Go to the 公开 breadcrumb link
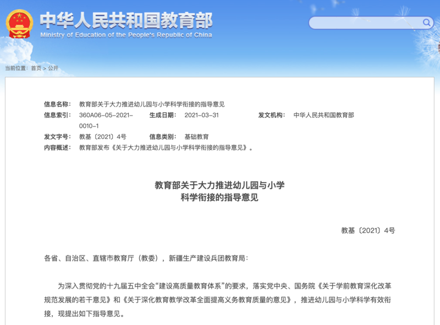Image resolution: width=440 pixels, height=325 pixels. [53, 68]
